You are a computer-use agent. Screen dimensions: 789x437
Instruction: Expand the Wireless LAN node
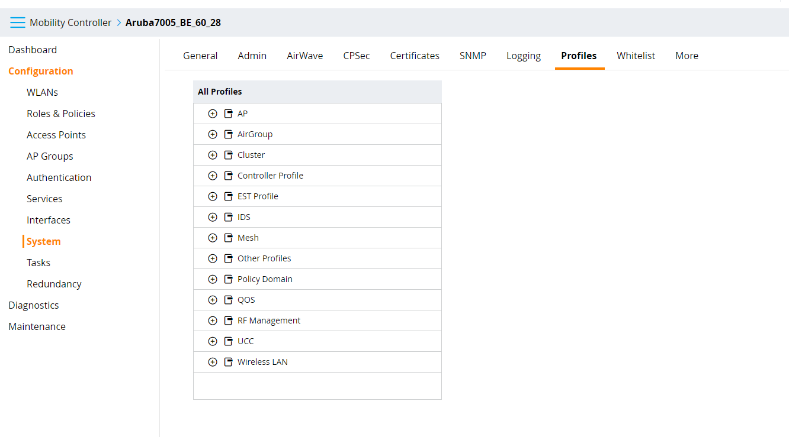pos(213,362)
